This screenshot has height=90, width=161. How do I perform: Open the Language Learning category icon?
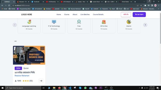point(29,22)
